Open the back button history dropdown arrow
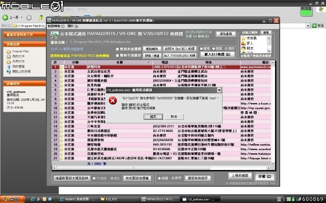Screen dimensions: 326x203 (x=22, y=17)
